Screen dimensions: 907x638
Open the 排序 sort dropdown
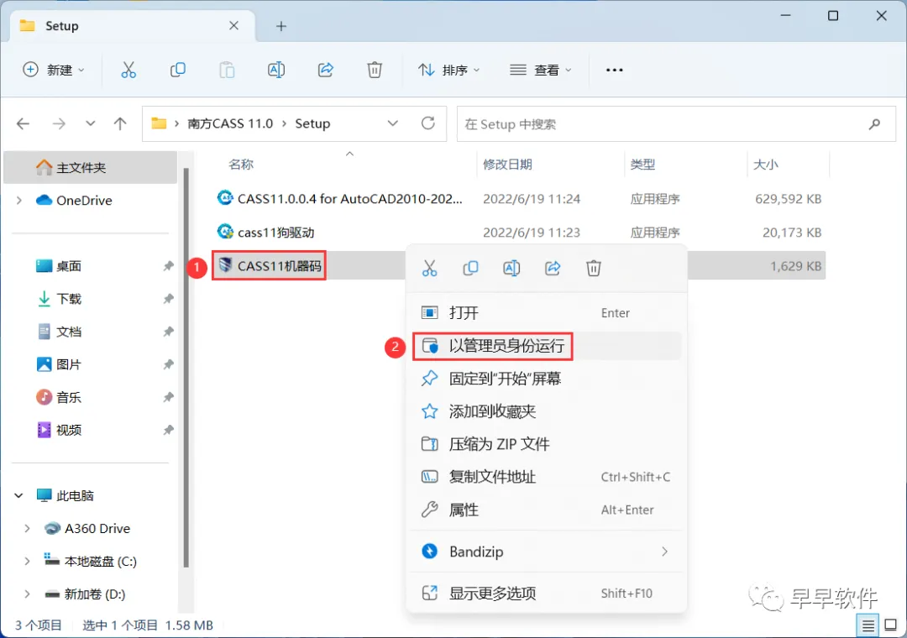449,70
